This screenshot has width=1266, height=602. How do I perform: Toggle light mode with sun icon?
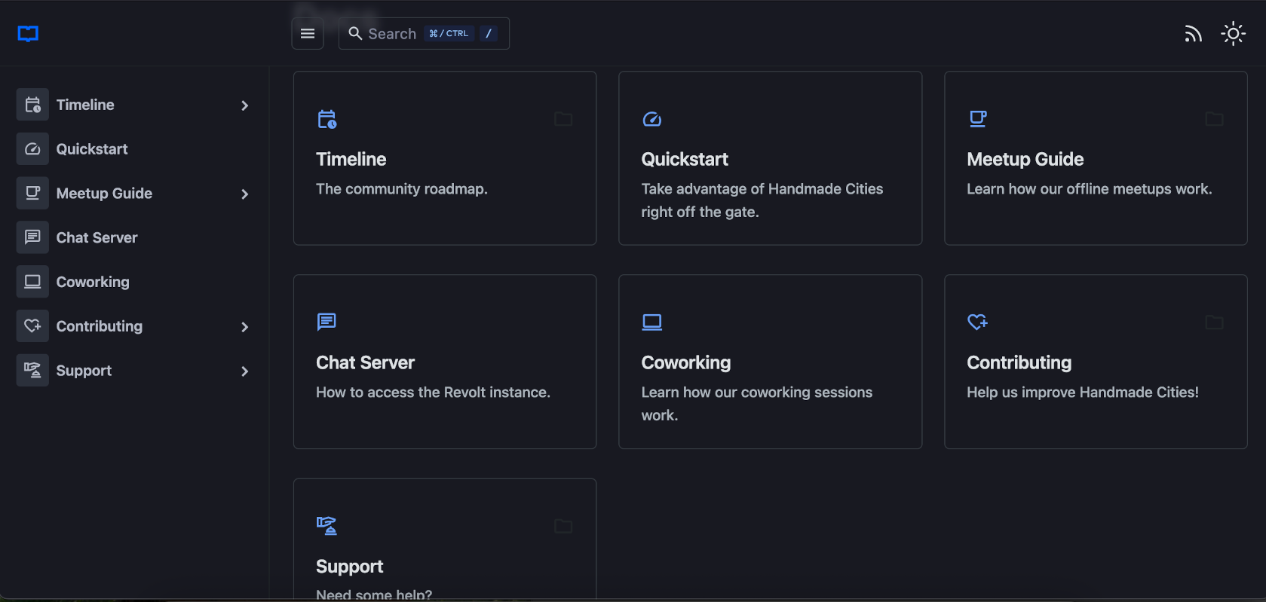1233,34
